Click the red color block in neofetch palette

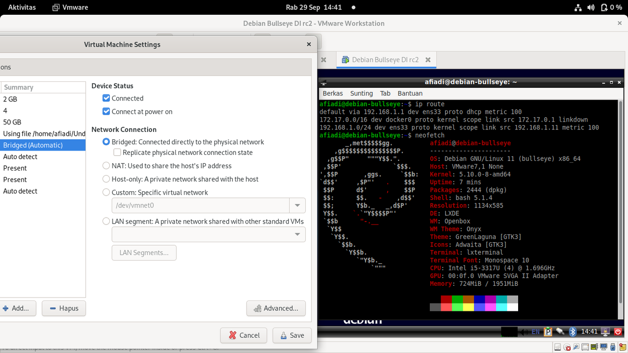click(446, 299)
